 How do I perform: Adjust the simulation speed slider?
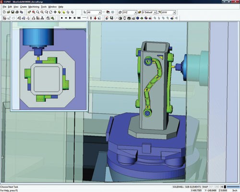click(85, 18)
